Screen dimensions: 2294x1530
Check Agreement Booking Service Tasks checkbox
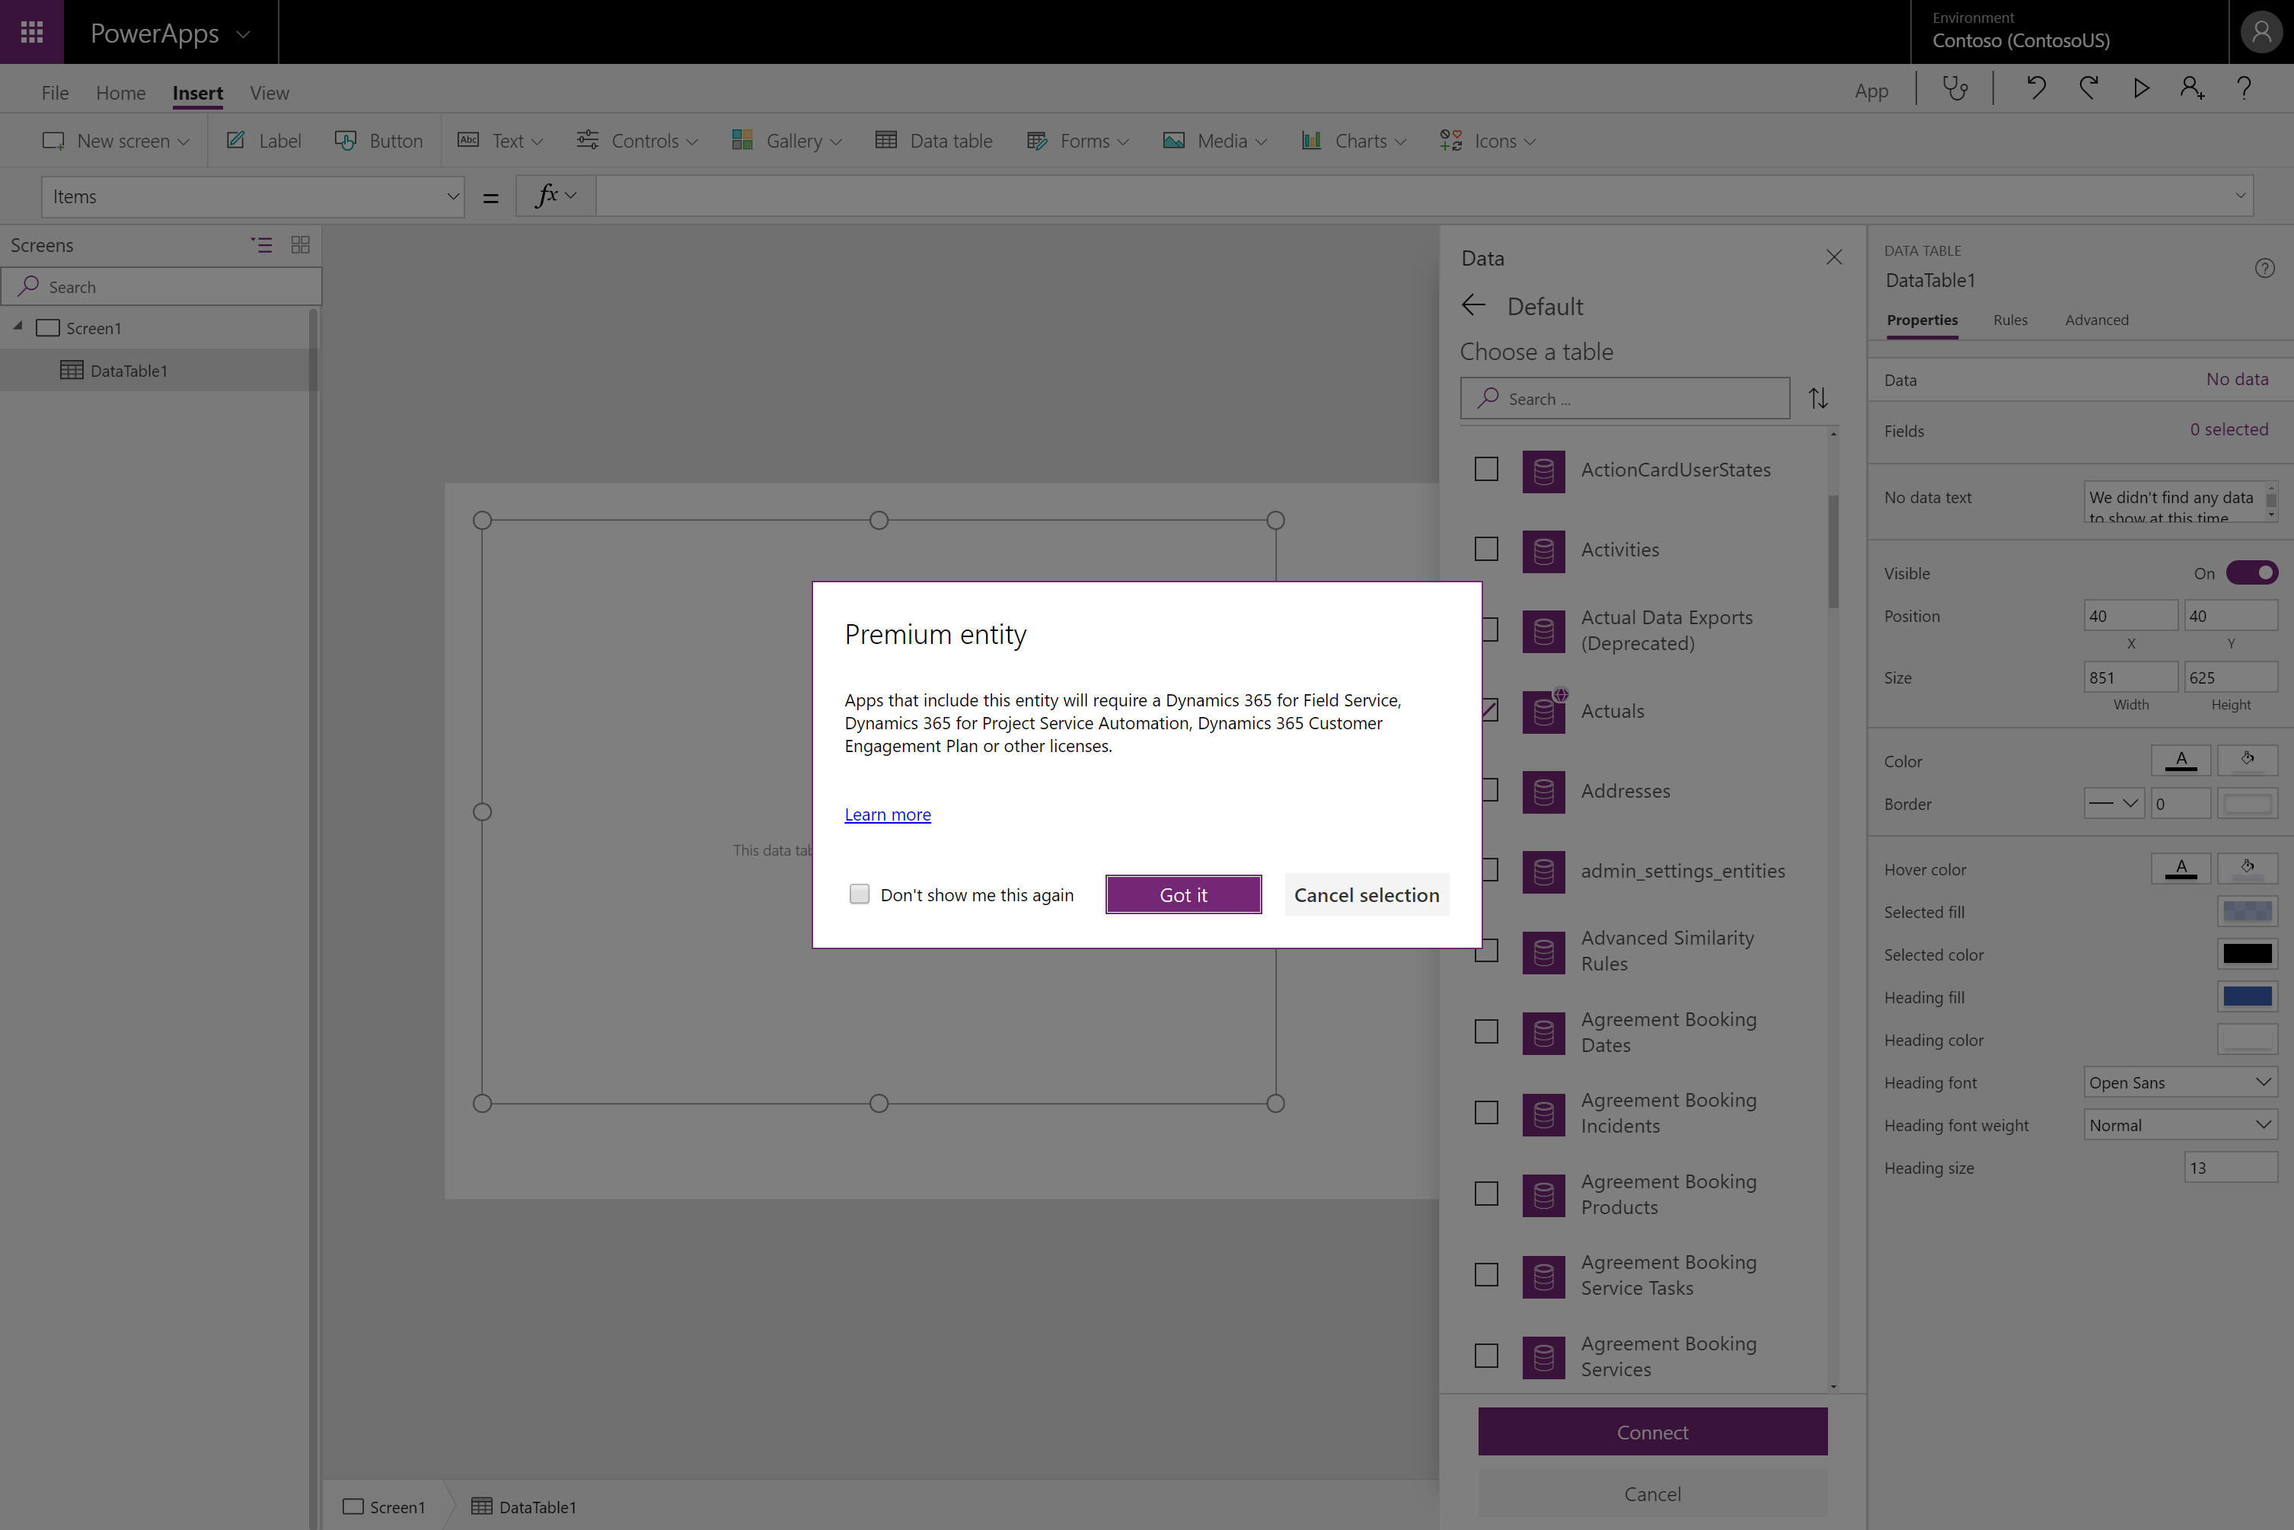click(x=1485, y=1274)
